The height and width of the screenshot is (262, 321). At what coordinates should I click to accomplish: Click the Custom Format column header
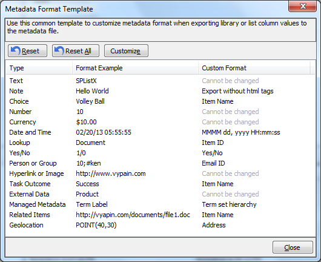click(254, 68)
